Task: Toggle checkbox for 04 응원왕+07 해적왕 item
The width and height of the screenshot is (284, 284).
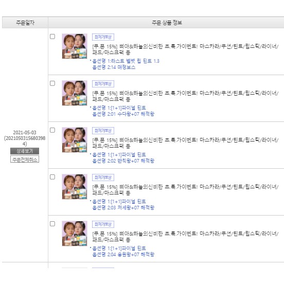Action: click(52, 224)
